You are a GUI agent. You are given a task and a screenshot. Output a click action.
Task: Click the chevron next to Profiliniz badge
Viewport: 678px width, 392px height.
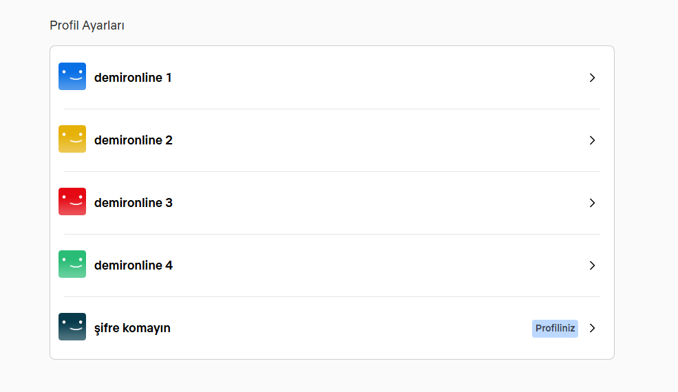pos(593,328)
